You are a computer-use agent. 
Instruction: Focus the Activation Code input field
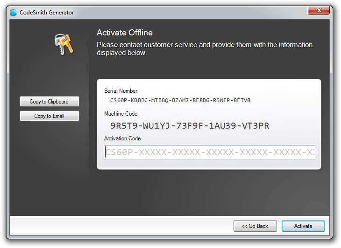click(209, 152)
